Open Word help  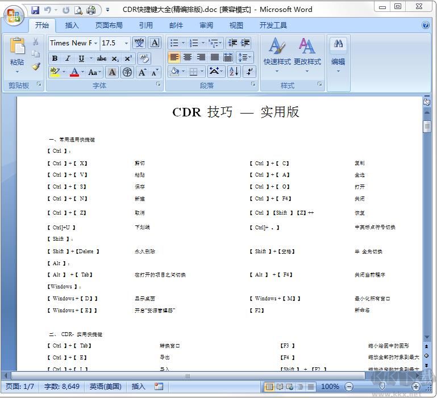pos(425,26)
